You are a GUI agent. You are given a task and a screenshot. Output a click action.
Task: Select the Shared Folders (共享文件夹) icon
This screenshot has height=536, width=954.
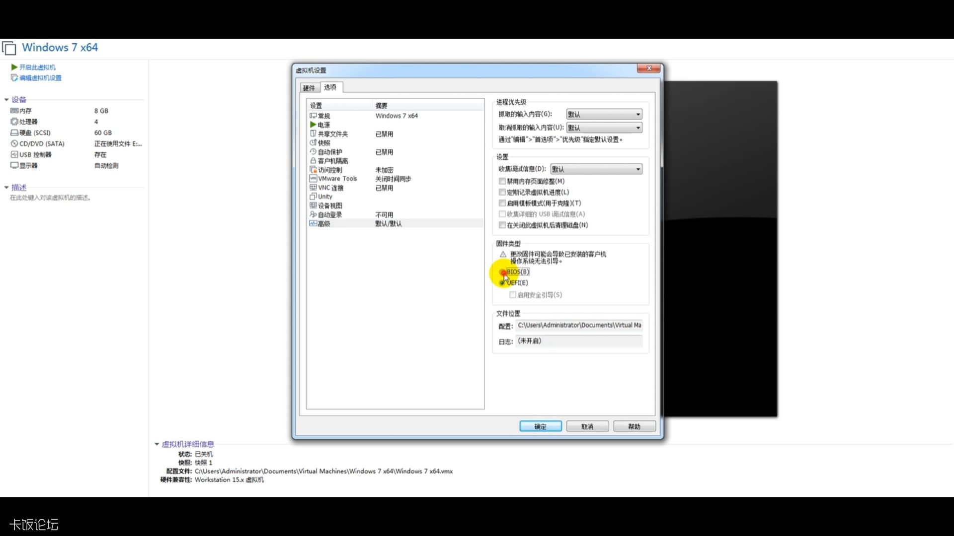click(x=313, y=134)
